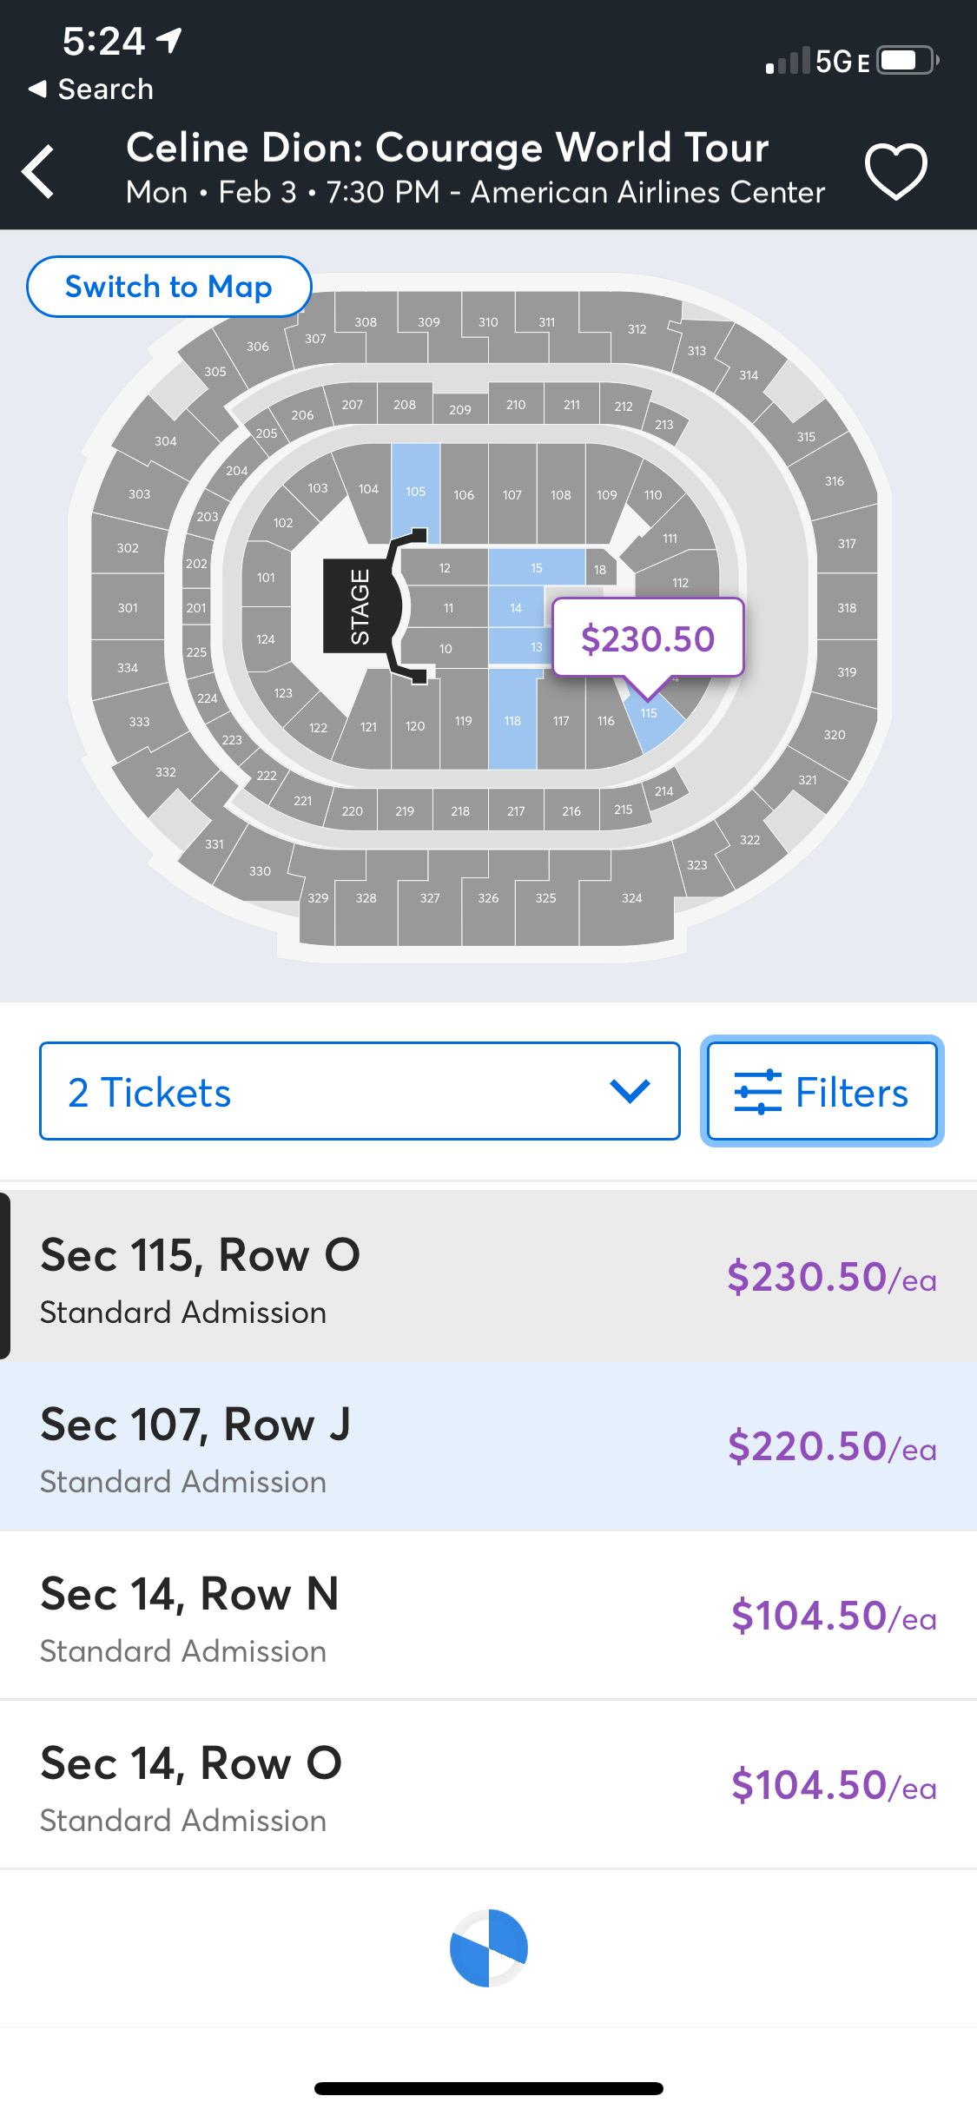Tap the location arrow beside the time
This screenshot has height=2116, width=977.
click(x=170, y=40)
